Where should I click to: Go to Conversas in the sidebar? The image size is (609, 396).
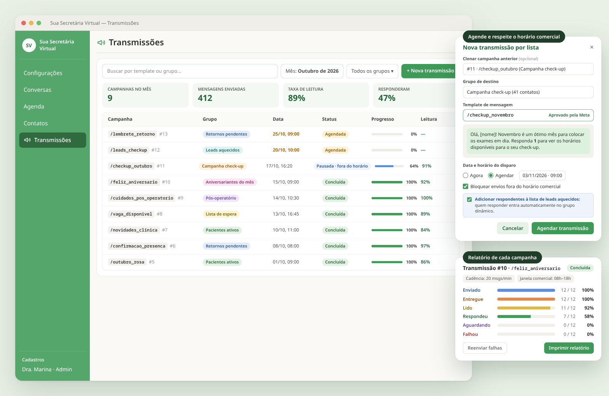click(x=37, y=90)
